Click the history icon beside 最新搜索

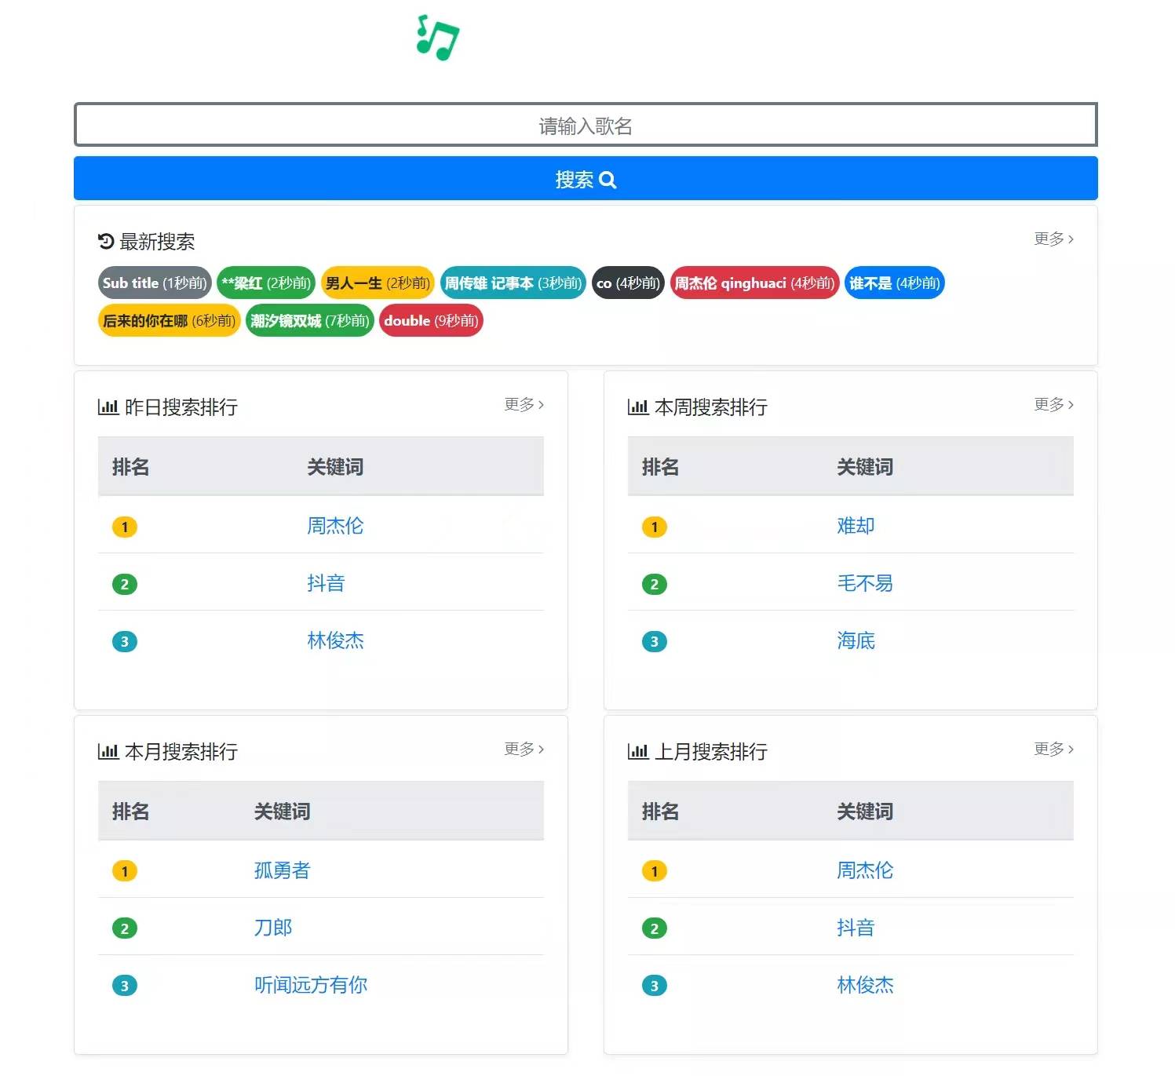pyautogui.click(x=106, y=241)
